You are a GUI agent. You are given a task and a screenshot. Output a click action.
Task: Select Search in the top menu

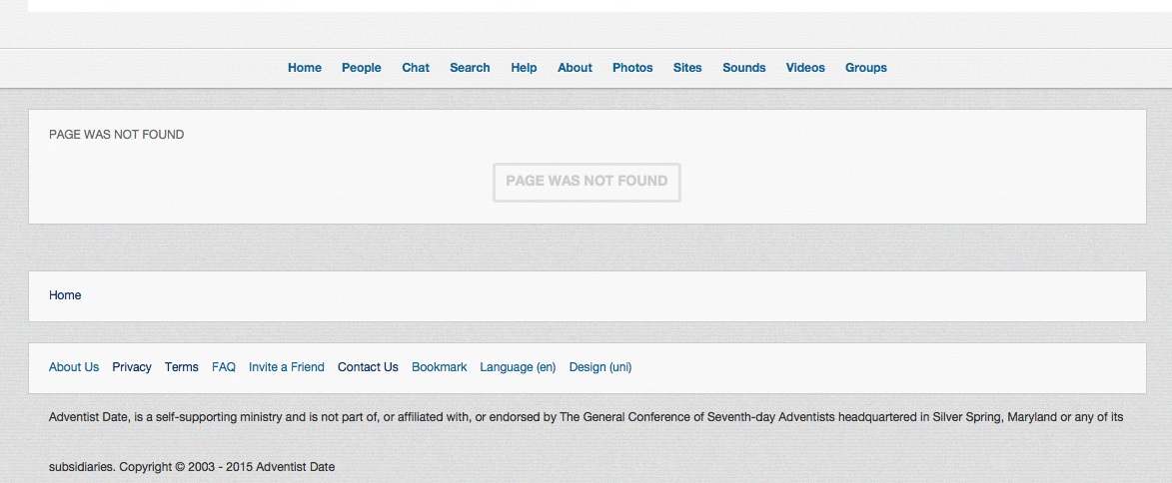tap(470, 68)
